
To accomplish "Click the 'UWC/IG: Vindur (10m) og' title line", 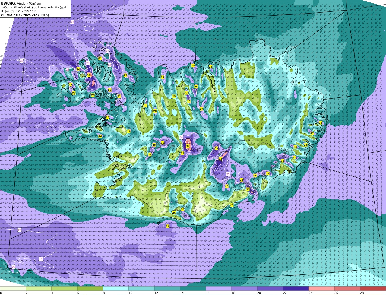I will pos(21,3).
